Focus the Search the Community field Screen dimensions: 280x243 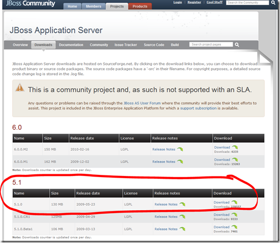point(247,3)
